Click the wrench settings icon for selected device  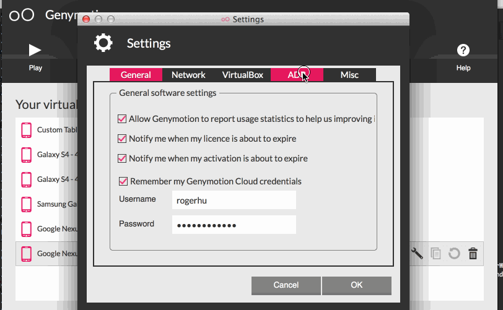click(417, 253)
